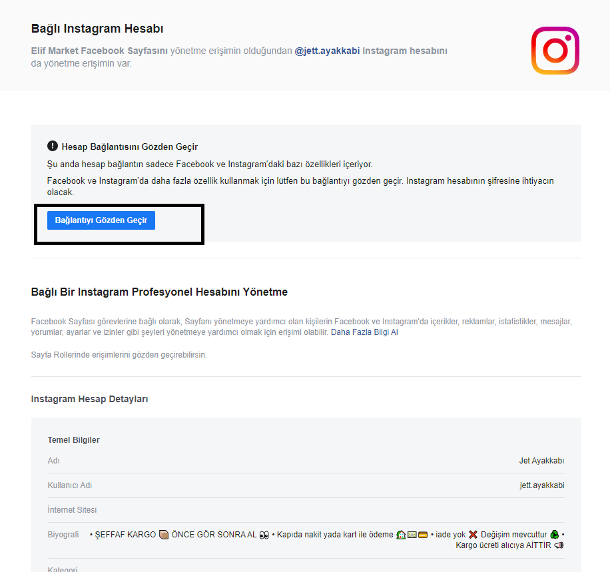The image size is (610, 572).
Task: Click the Bağlantıyı Gözden Geçir button
Action: [x=101, y=220]
